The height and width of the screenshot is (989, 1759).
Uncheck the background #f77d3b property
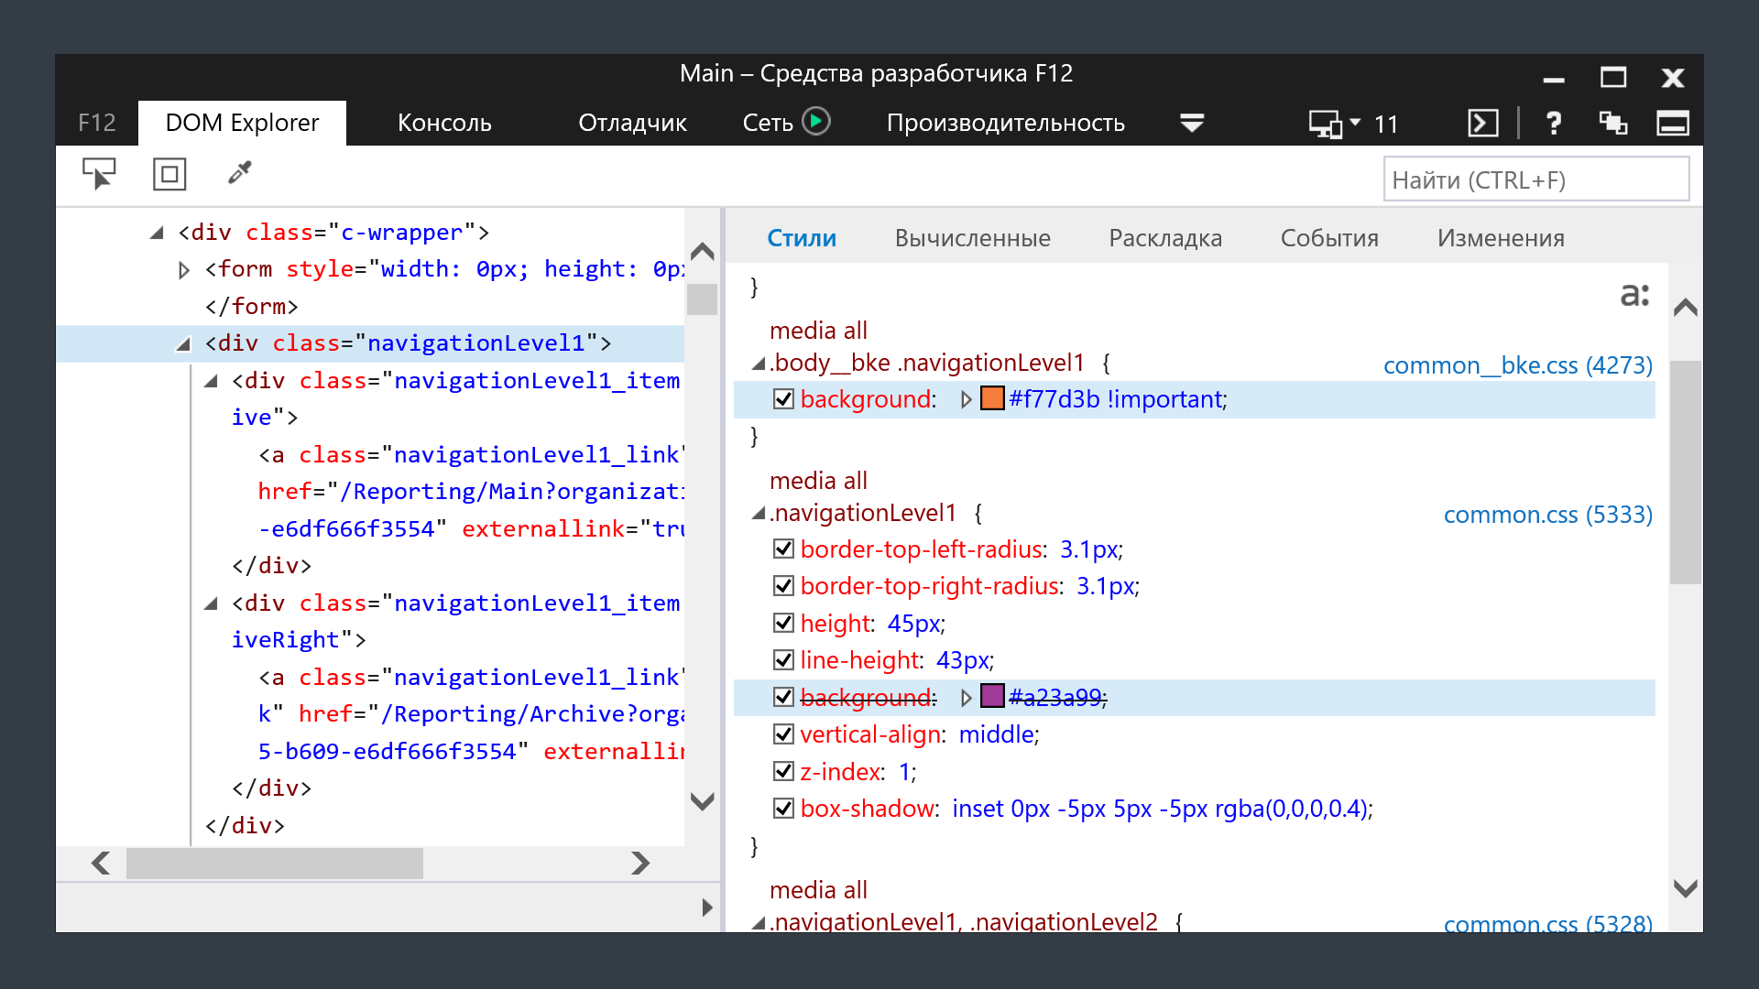point(783,399)
